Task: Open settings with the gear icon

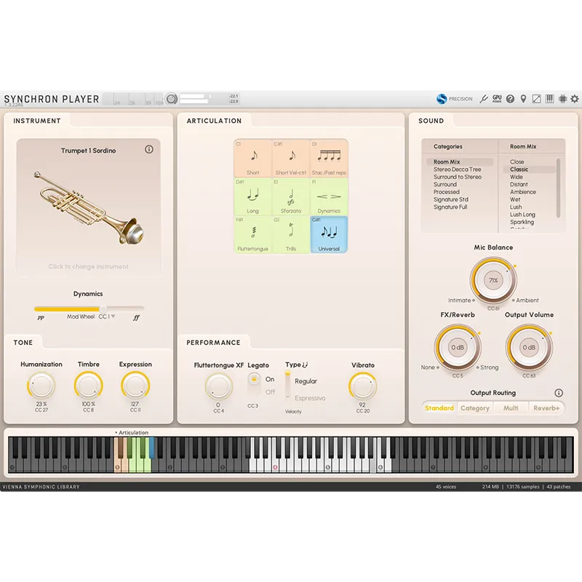Action: [x=575, y=99]
